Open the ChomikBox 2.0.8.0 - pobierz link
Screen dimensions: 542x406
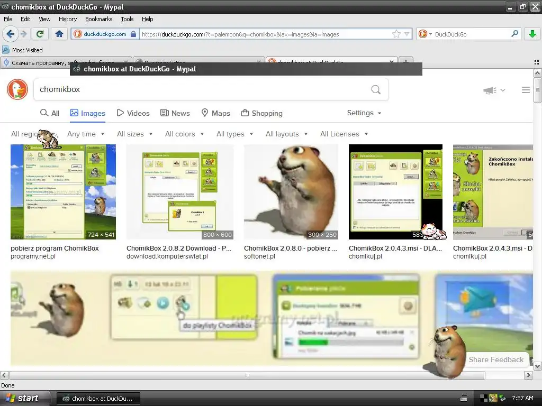click(x=291, y=248)
